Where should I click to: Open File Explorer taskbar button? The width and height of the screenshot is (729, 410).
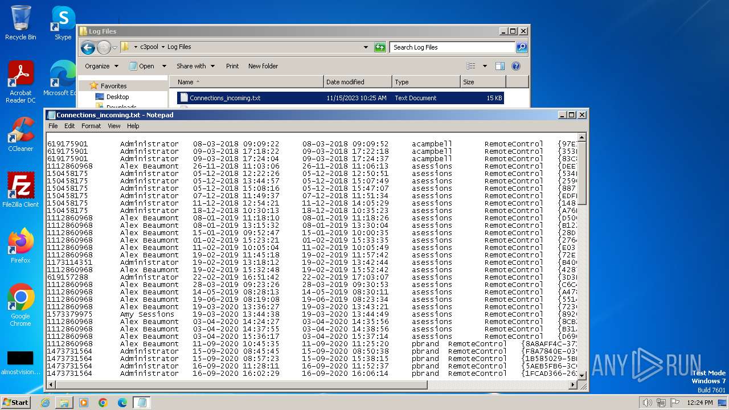(64, 403)
